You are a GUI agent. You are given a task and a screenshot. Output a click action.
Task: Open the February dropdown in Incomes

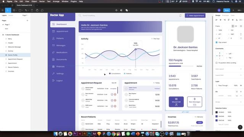tap(199, 117)
